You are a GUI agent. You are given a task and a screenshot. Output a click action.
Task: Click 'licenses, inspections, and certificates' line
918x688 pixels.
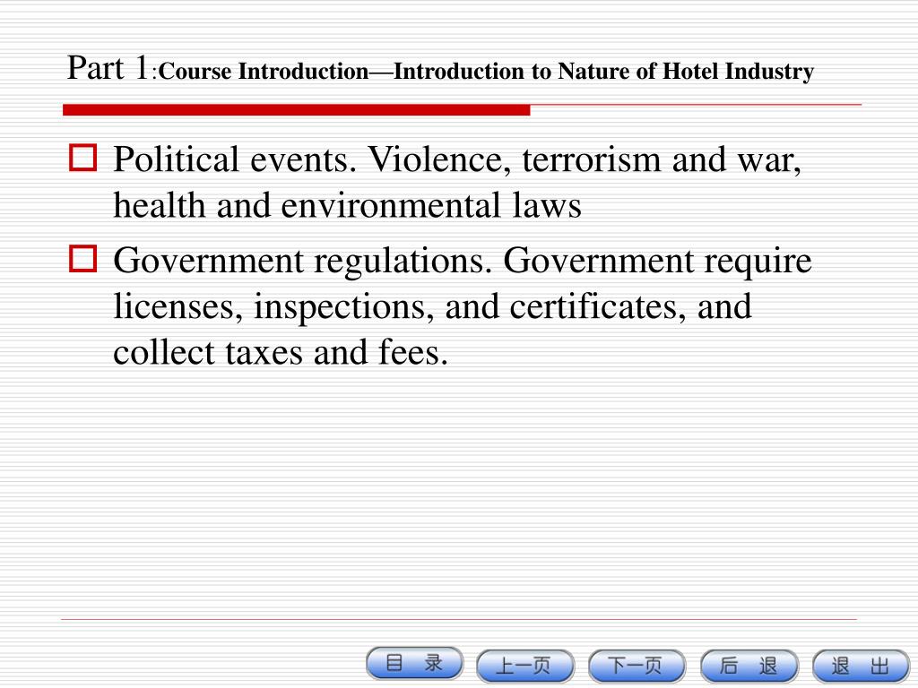point(400,306)
